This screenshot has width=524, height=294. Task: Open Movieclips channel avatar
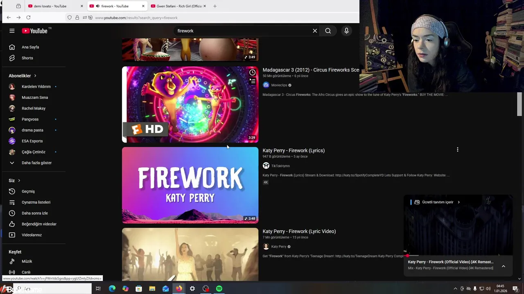(x=266, y=85)
